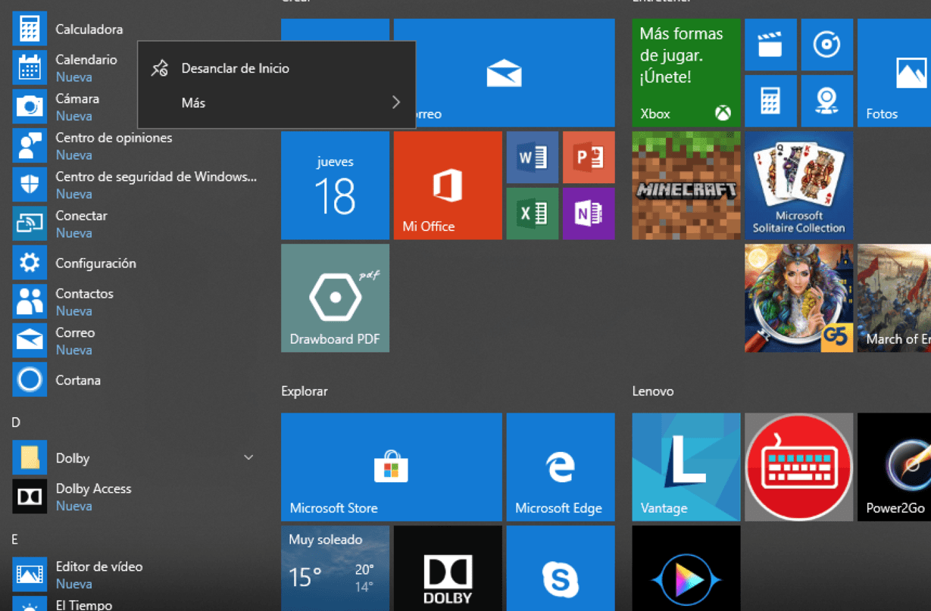931x611 pixels.
Task: Launch Microsoft Edge from Explorar group
Action: (561, 466)
